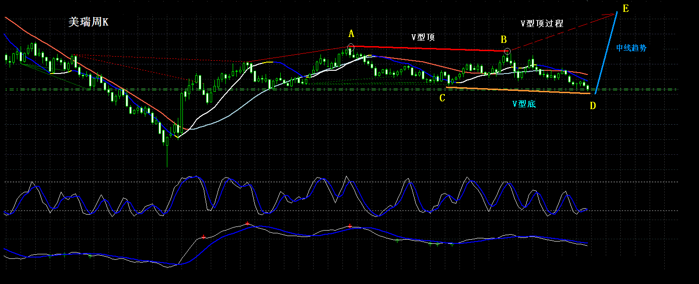Select the yellow point label E
The width and height of the screenshot is (699, 284).
coord(626,8)
